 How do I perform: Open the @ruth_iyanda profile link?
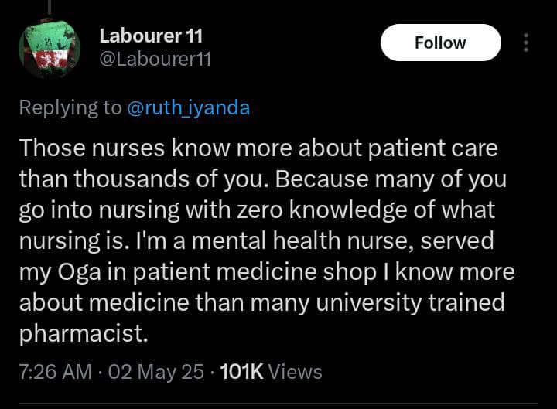coord(188,108)
